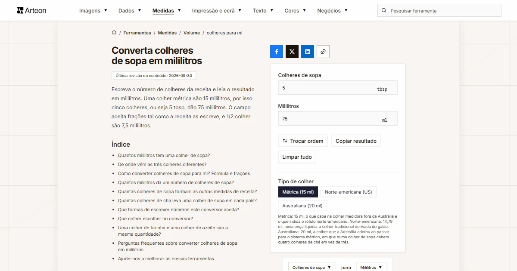The width and height of the screenshot is (517, 271).
Task: Click the 'Índice' heading
Action: [121, 145]
